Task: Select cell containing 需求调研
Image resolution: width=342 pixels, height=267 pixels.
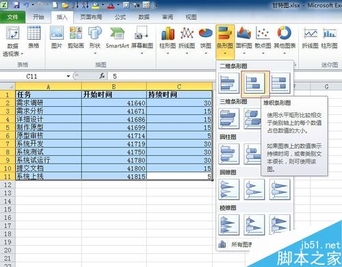Action: 49,103
